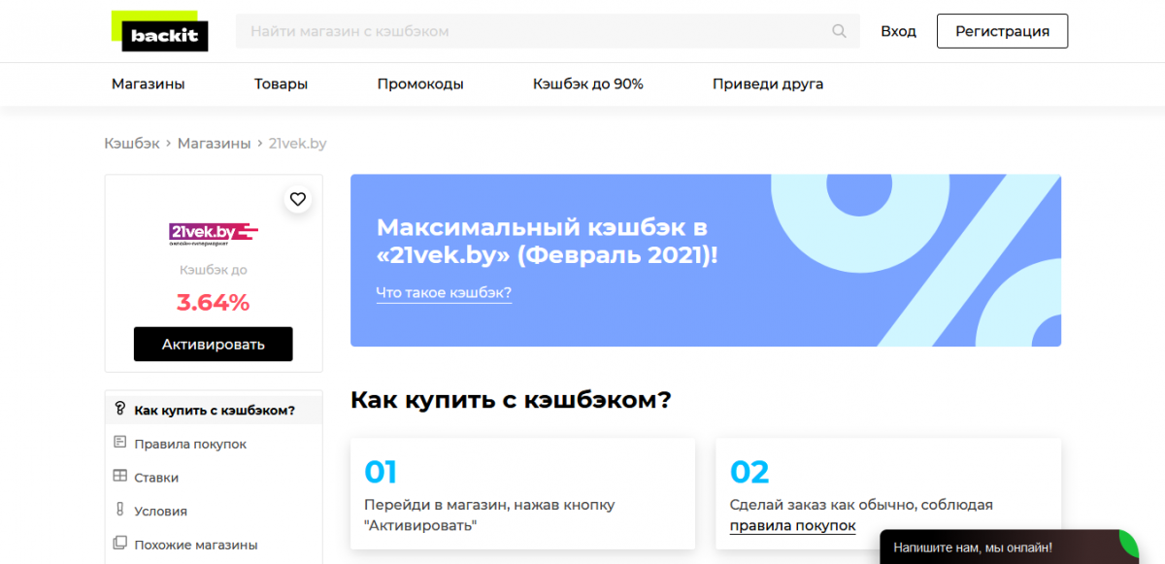1165x564 pixels.
Task: Add 21vek.by to favorites with heart icon
Action: (x=298, y=199)
